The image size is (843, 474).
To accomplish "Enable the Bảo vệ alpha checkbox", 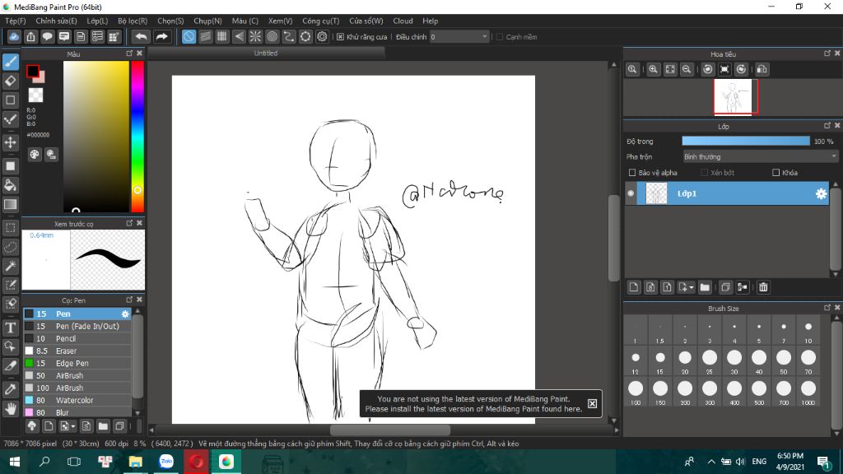I will click(x=631, y=173).
